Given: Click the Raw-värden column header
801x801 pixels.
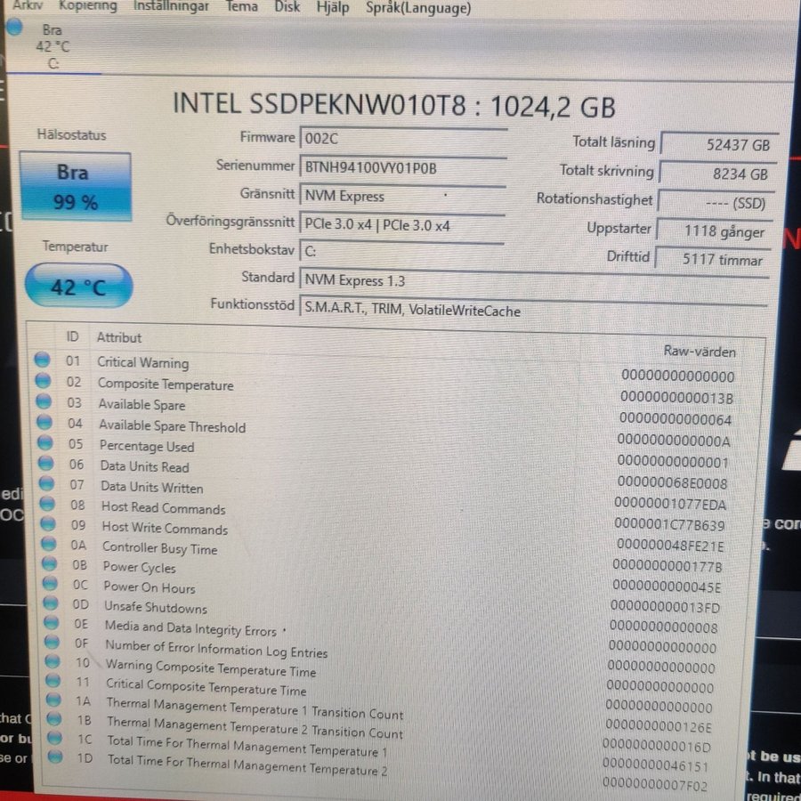Looking at the screenshot, I should tap(699, 351).
